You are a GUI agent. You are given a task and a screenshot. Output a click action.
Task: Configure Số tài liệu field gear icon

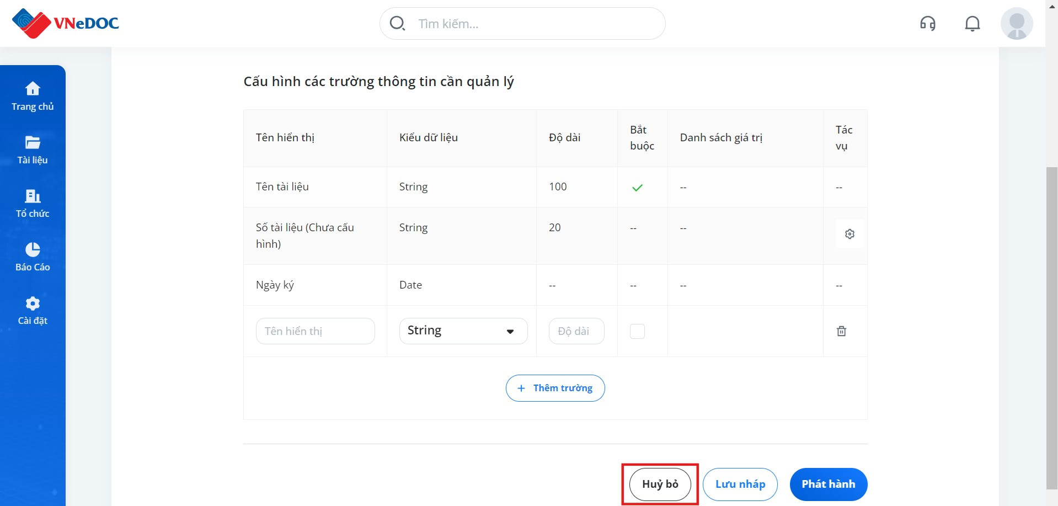[x=849, y=234]
